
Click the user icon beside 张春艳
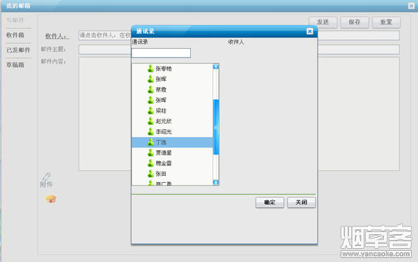point(150,69)
